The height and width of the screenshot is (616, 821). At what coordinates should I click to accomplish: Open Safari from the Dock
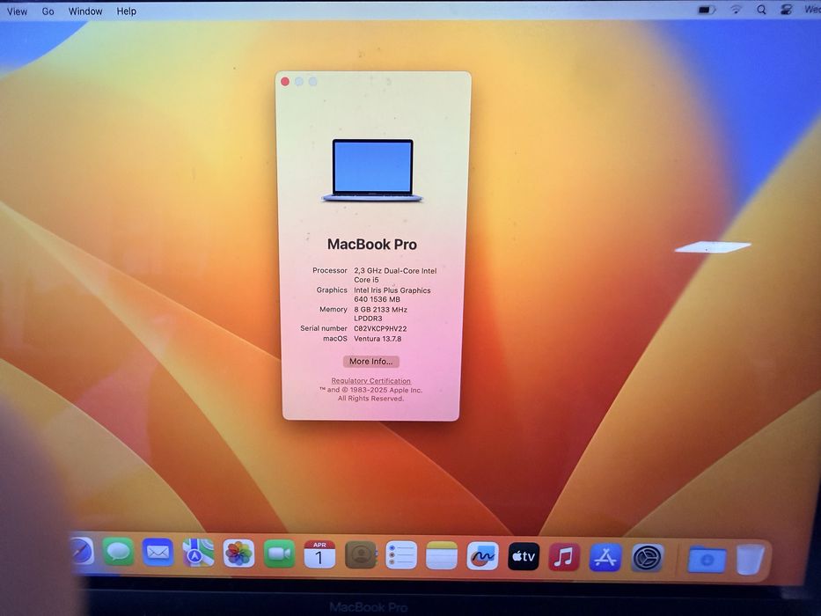coord(81,552)
